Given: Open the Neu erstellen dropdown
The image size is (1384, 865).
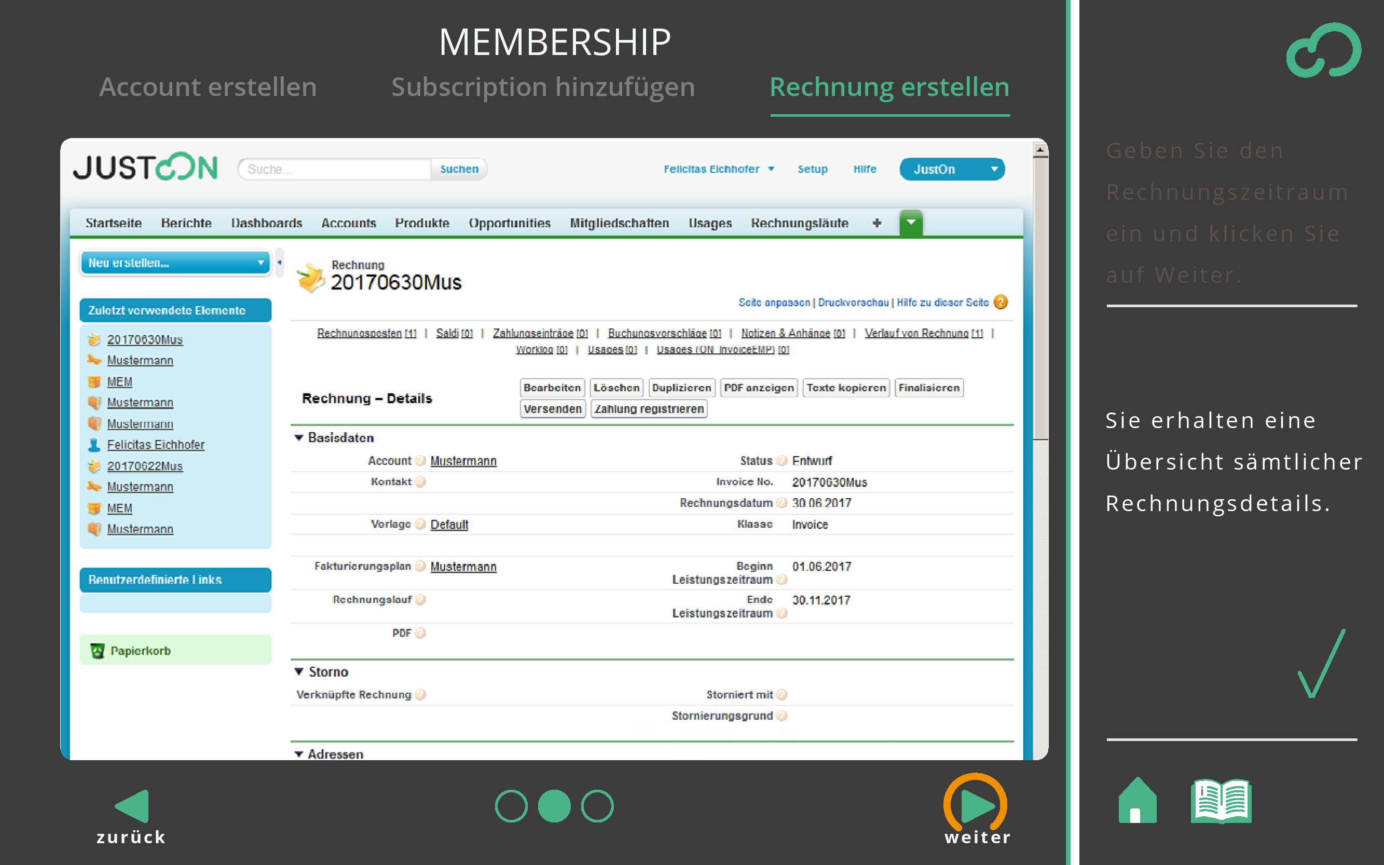Looking at the screenshot, I should [175, 263].
